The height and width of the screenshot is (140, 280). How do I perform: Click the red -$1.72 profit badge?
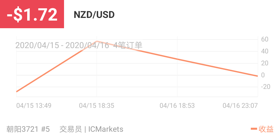[32, 14]
